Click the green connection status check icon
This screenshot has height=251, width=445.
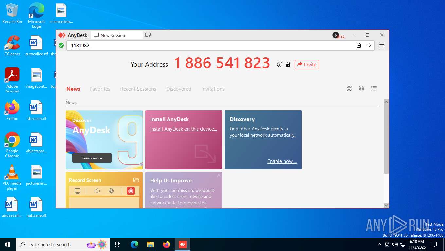point(61,45)
